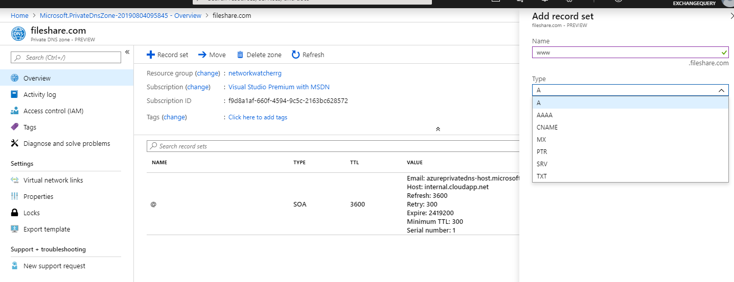Viewport: 734px width, 282px height.
Task: Open the networkwatcherrg resource group link
Action: 255,73
